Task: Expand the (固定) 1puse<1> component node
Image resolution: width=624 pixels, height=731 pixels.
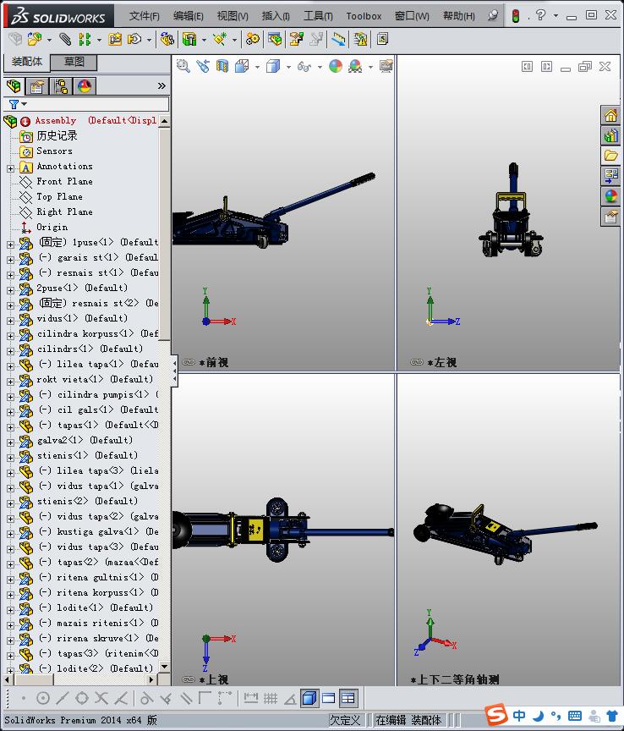Action: click(x=10, y=245)
